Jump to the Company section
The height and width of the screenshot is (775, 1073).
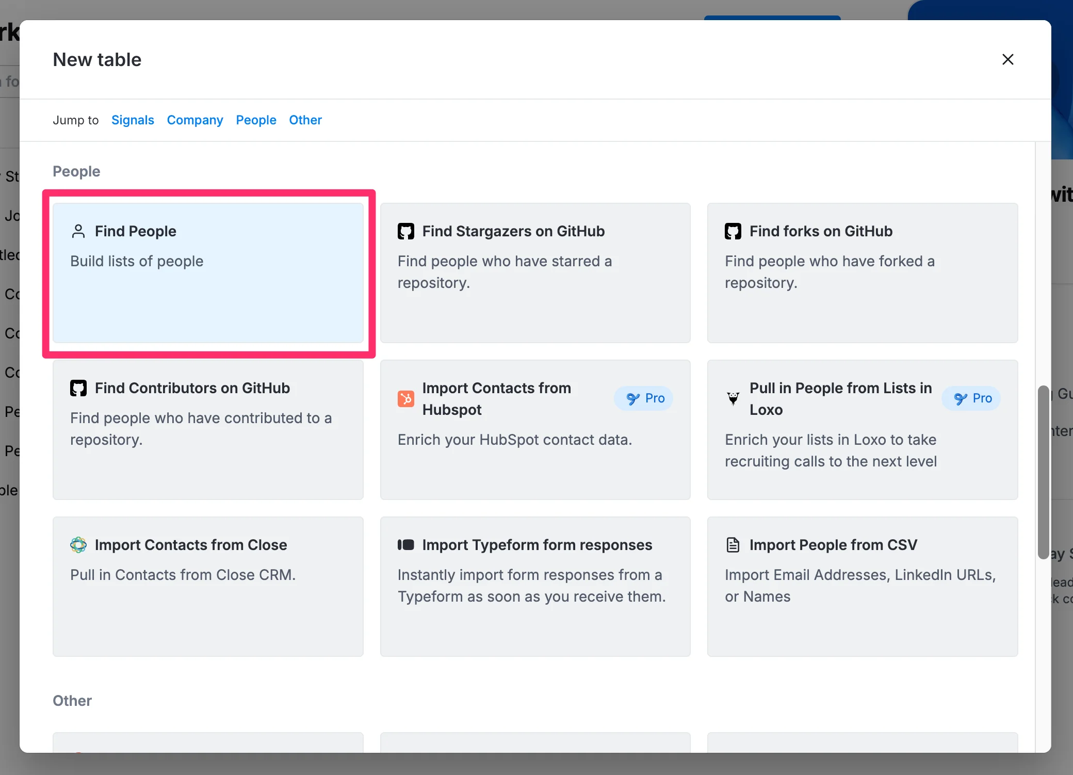pos(195,120)
